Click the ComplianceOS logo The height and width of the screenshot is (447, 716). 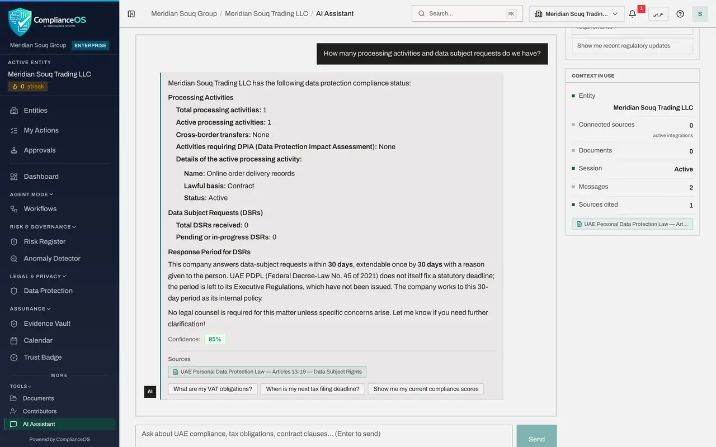(48, 22)
